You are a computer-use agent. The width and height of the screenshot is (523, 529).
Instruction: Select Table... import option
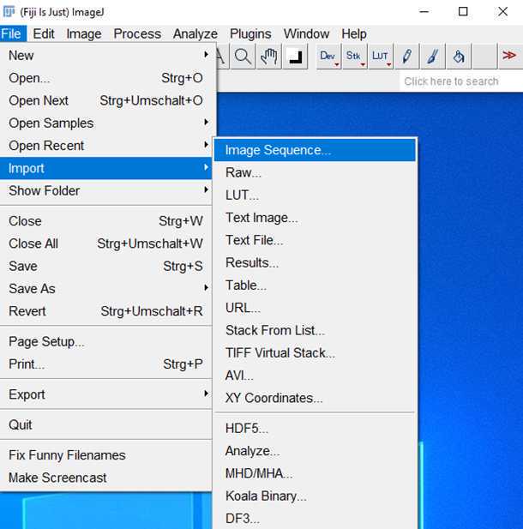pyautogui.click(x=315, y=286)
